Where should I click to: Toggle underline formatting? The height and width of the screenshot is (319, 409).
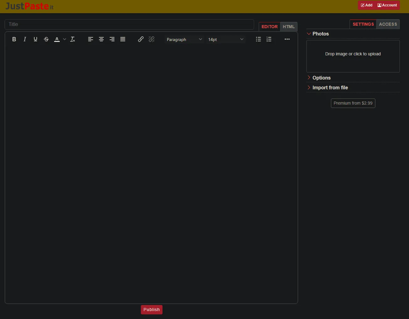pyautogui.click(x=35, y=39)
